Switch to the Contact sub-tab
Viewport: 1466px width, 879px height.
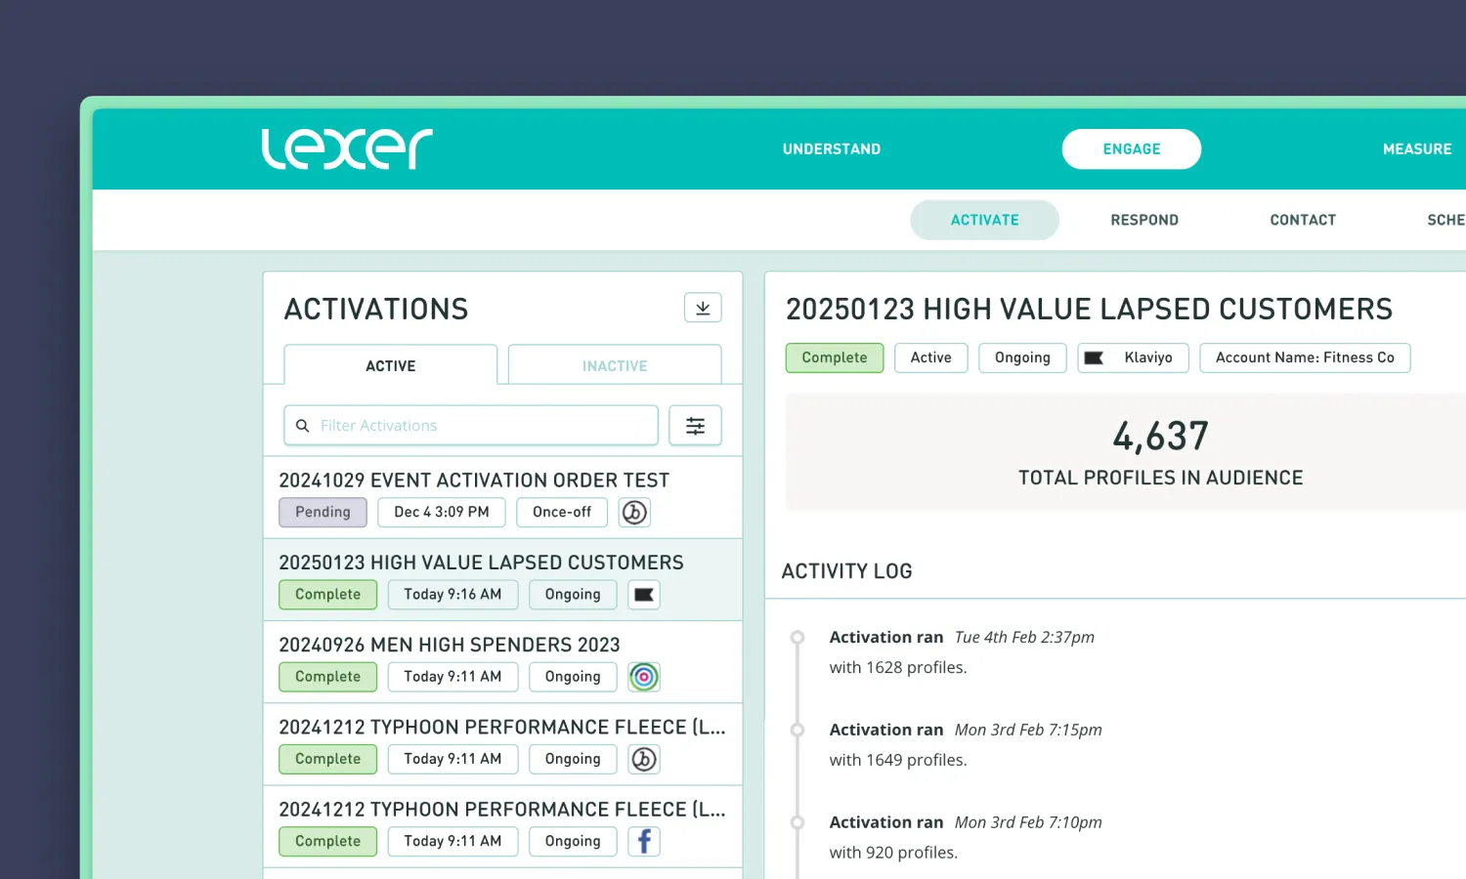pos(1303,220)
